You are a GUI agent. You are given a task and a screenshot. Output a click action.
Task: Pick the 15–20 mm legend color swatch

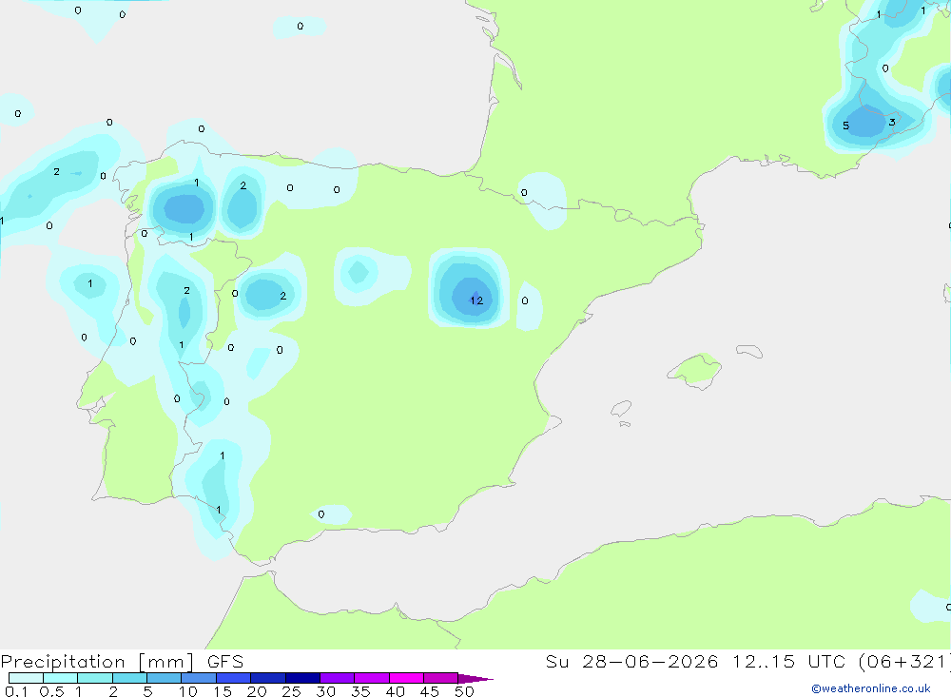(233, 678)
